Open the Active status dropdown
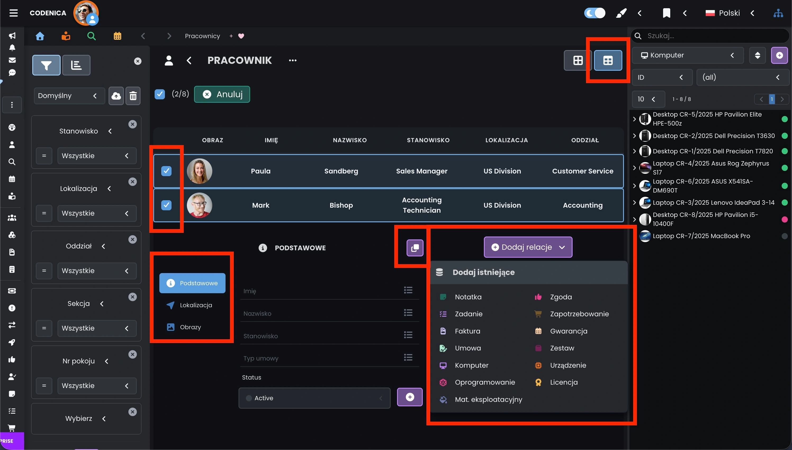The width and height of the screenshot is (792, 450). click(314, 398)
